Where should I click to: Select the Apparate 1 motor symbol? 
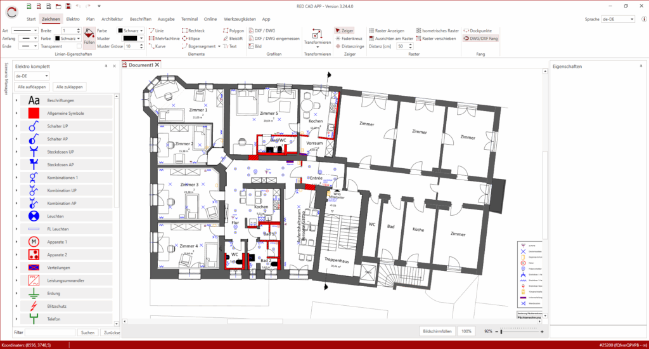pyautogui.click(x=66, y=242)
